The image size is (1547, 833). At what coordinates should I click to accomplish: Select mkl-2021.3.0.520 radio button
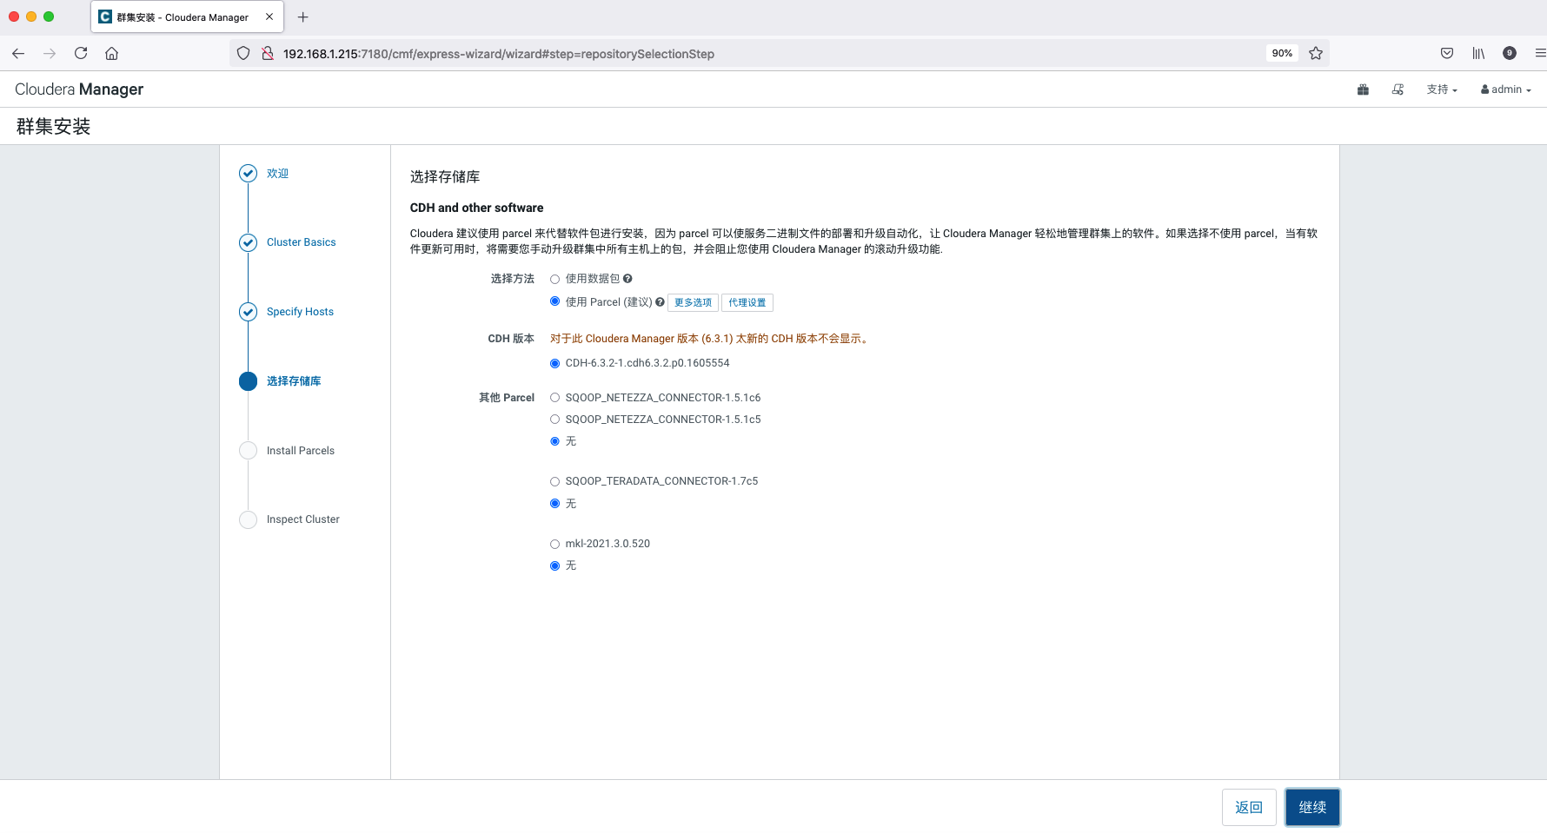point(554,544)
